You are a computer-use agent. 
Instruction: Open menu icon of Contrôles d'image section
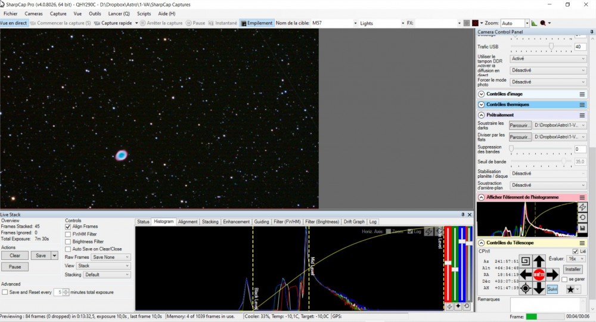tap(582, 94)
